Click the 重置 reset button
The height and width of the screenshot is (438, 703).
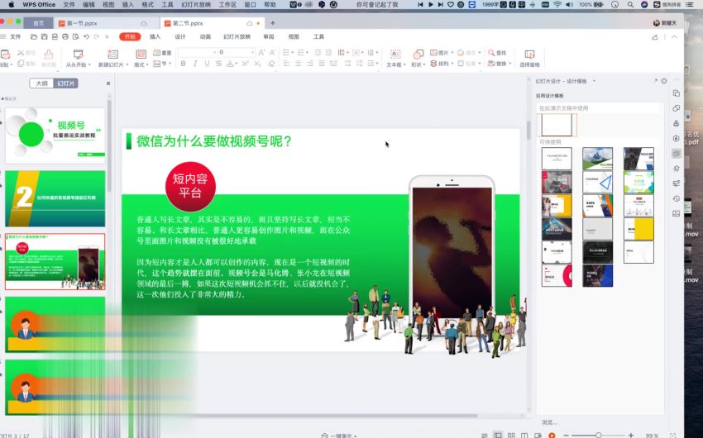[162, 53]
